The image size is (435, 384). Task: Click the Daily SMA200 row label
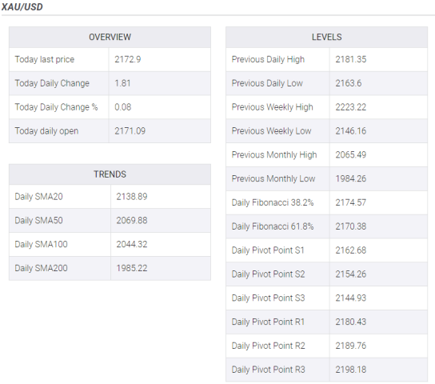(41, 268)
